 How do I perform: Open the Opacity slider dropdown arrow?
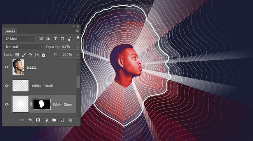[77, 47]
